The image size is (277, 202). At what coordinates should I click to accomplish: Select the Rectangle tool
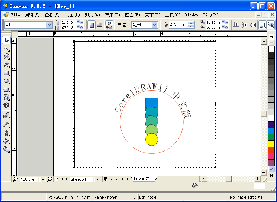[6, 73]
